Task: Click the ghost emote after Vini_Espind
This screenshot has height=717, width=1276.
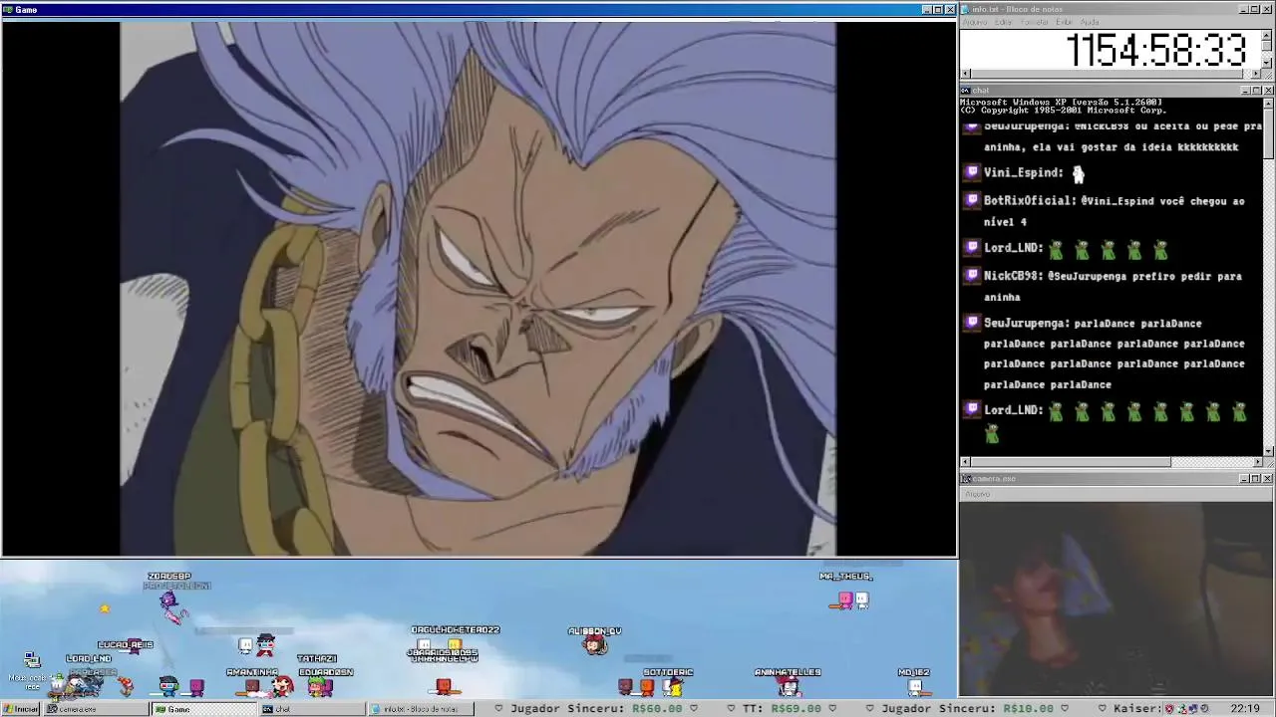Action: (1078, 173)
